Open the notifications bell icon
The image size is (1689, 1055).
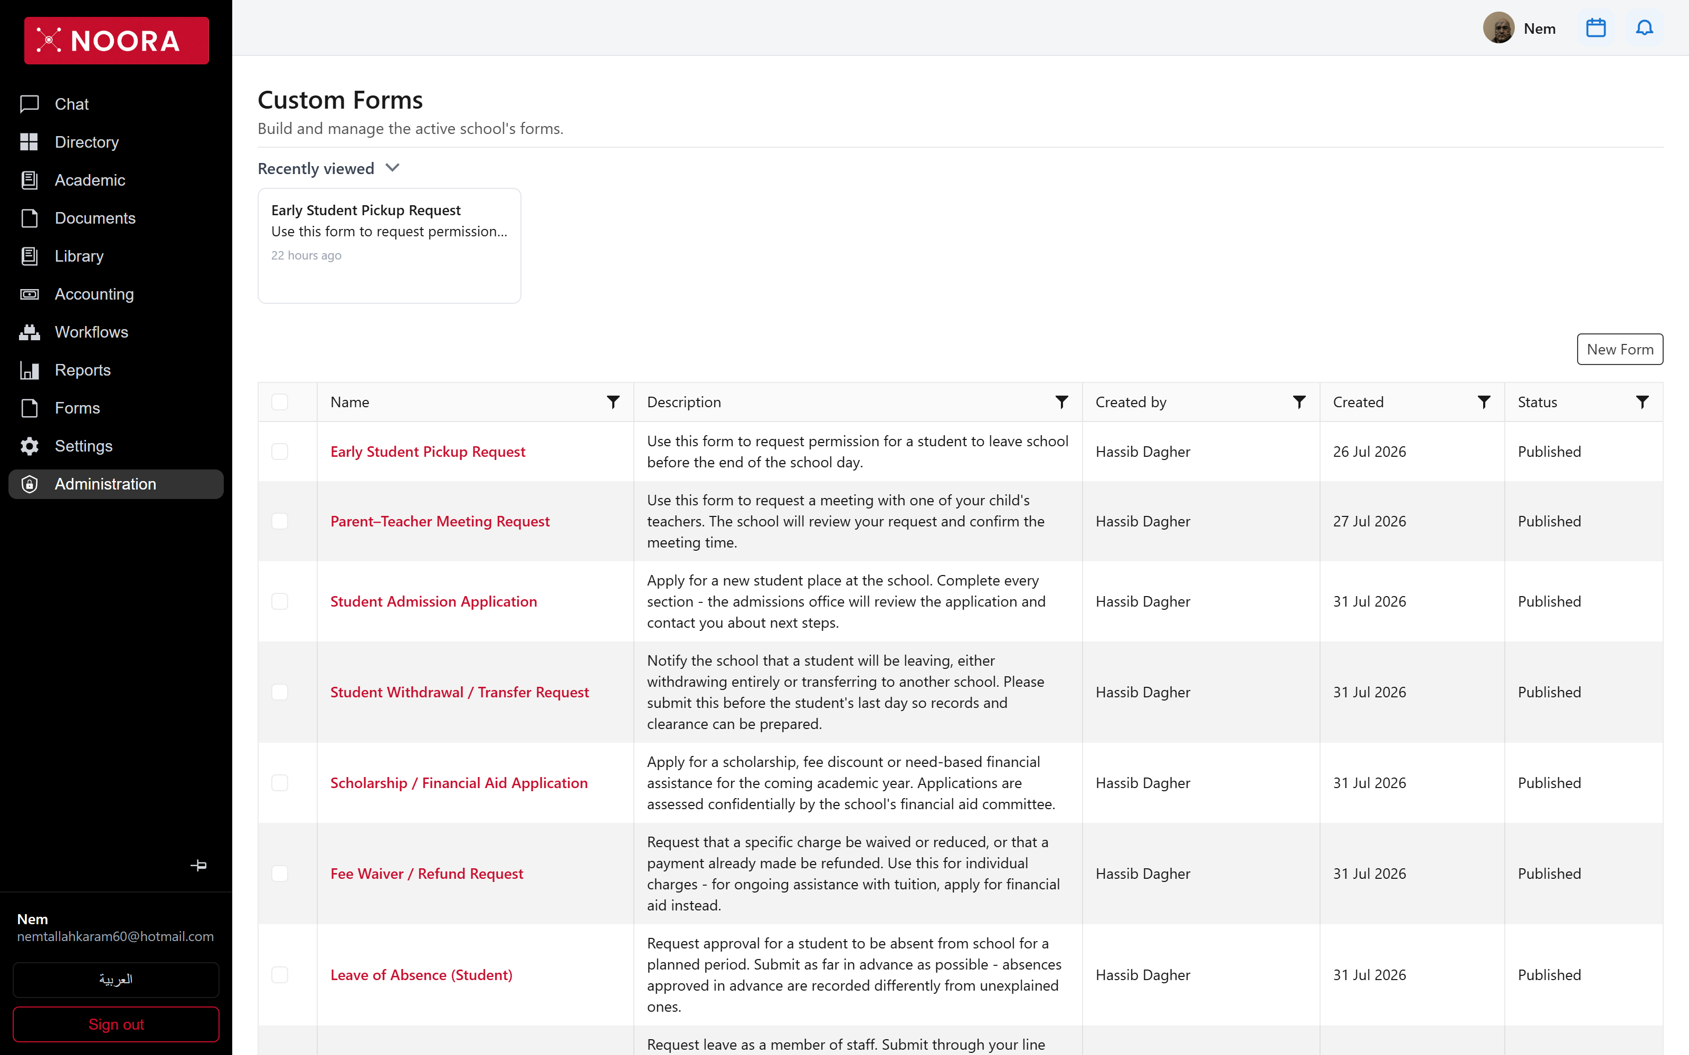[x=1644, y=28]
